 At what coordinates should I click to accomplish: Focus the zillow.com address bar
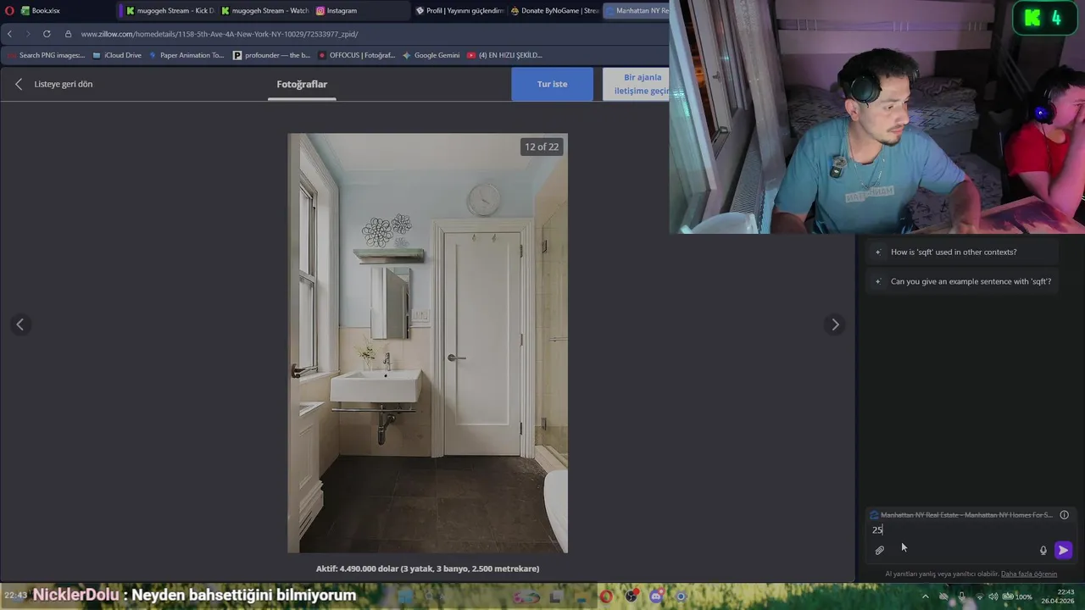click(x=220, y=34)
